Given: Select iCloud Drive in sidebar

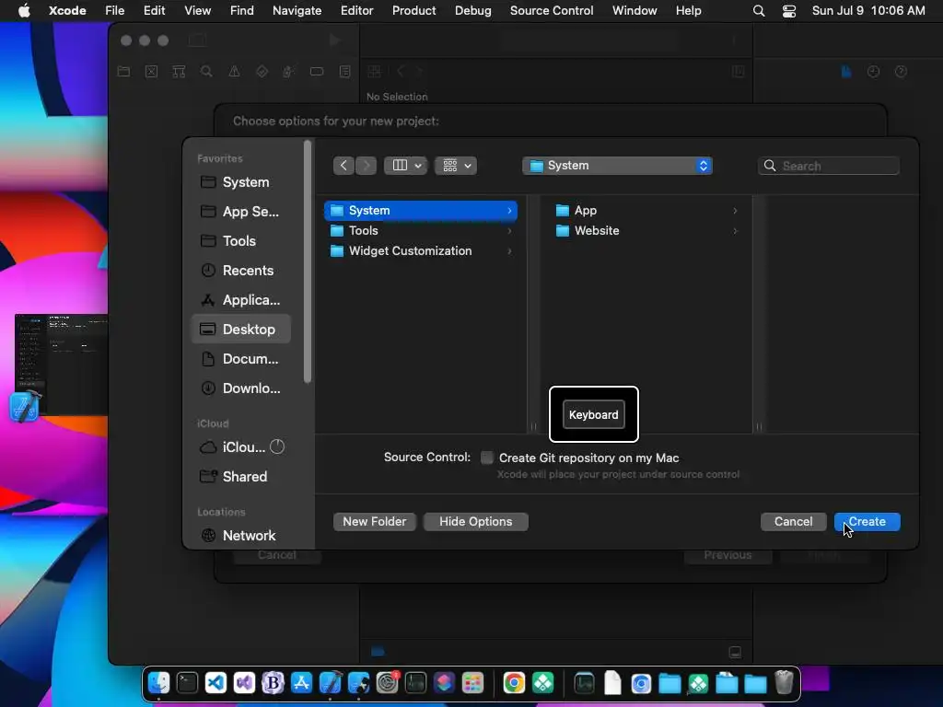Looking at the screenshot, I should [x=240, y=447].
